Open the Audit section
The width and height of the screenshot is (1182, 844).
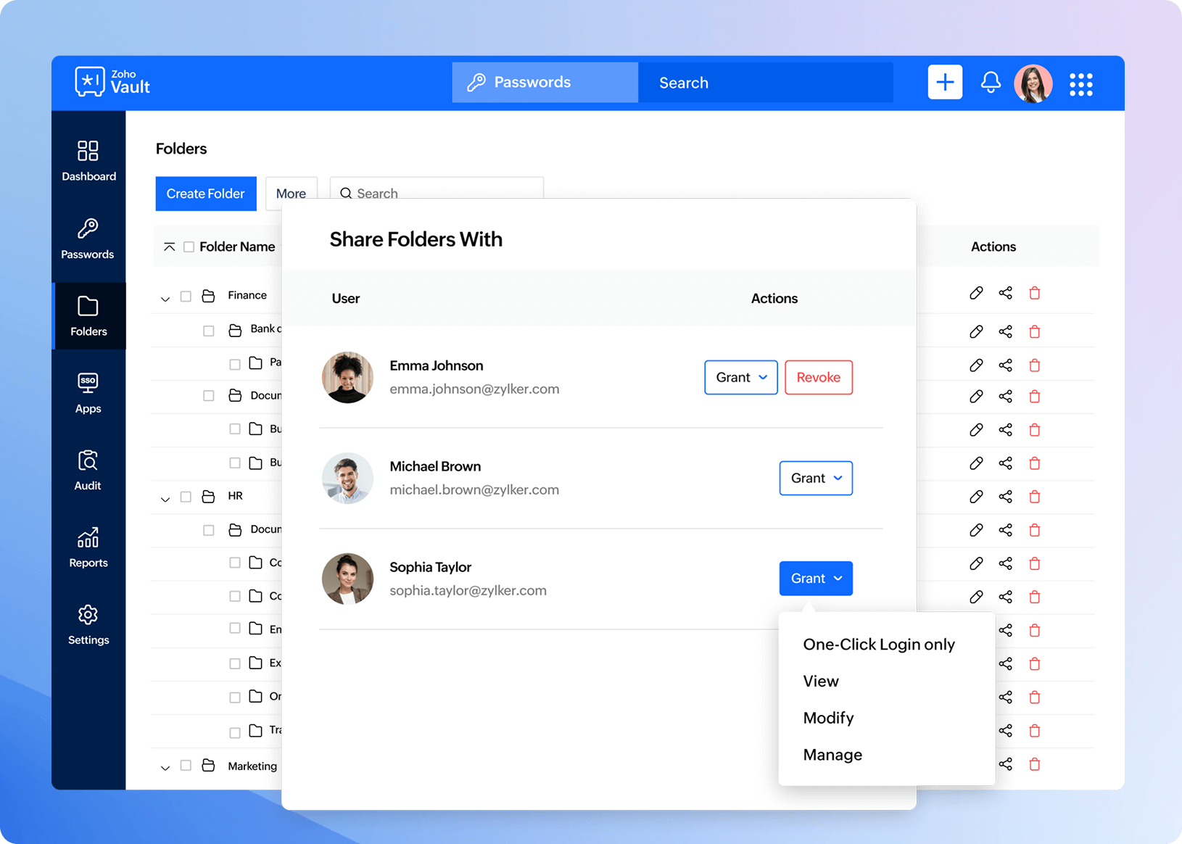coord(88,470)
